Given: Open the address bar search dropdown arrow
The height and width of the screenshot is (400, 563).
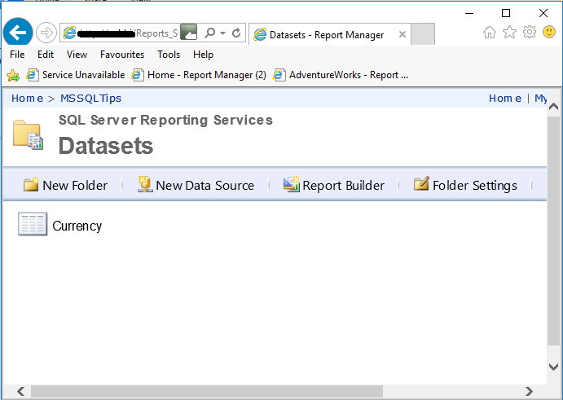Looking at the screenshot, I should (x=222, y=33).
